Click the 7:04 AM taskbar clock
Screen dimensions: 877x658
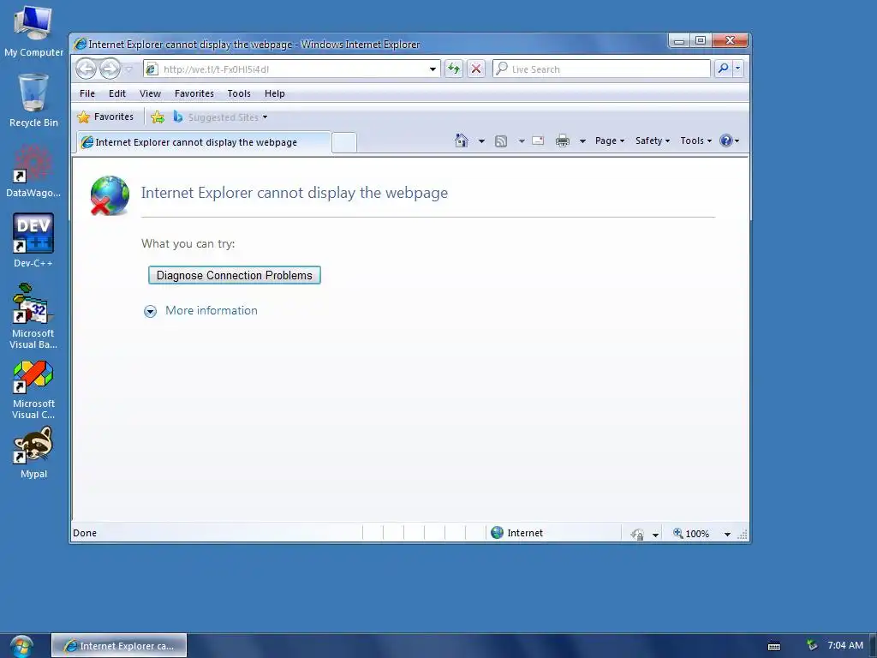pyautogui.click(x=845, y=646)
